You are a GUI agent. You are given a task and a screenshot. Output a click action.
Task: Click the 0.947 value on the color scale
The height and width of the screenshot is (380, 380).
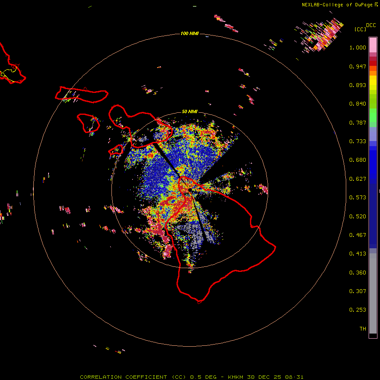tap(358, 66)
